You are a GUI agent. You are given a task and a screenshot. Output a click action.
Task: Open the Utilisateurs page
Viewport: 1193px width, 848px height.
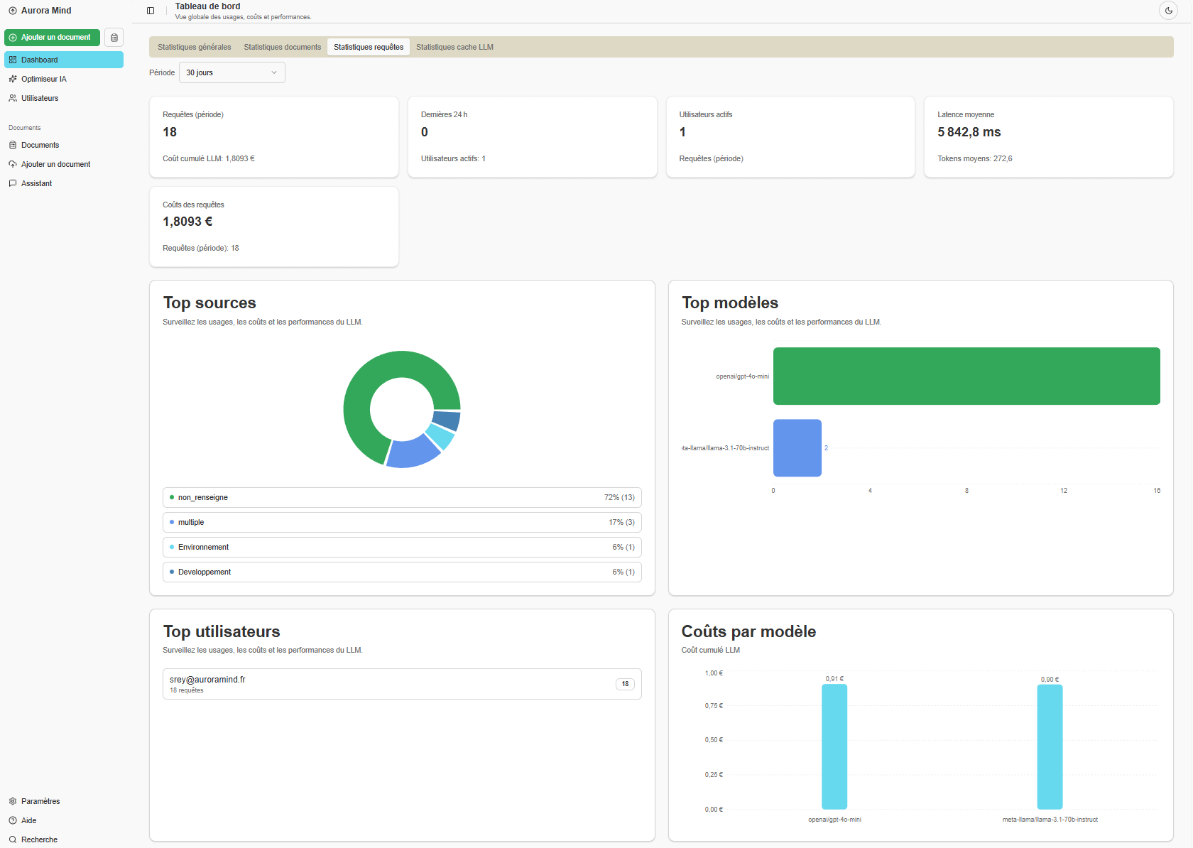tap(40, 98)
